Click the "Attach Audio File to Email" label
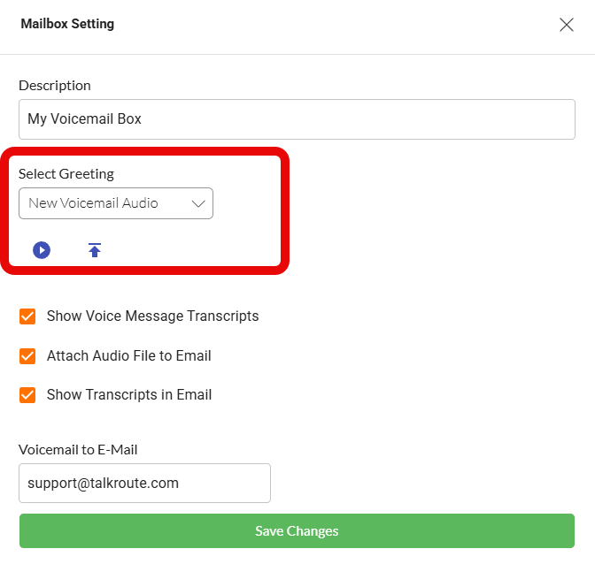Viewport: 595px width, 564px height. 128,356
